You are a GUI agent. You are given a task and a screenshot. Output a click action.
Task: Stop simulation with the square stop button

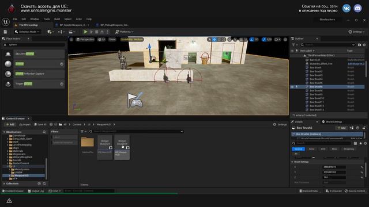pos(97,32)
